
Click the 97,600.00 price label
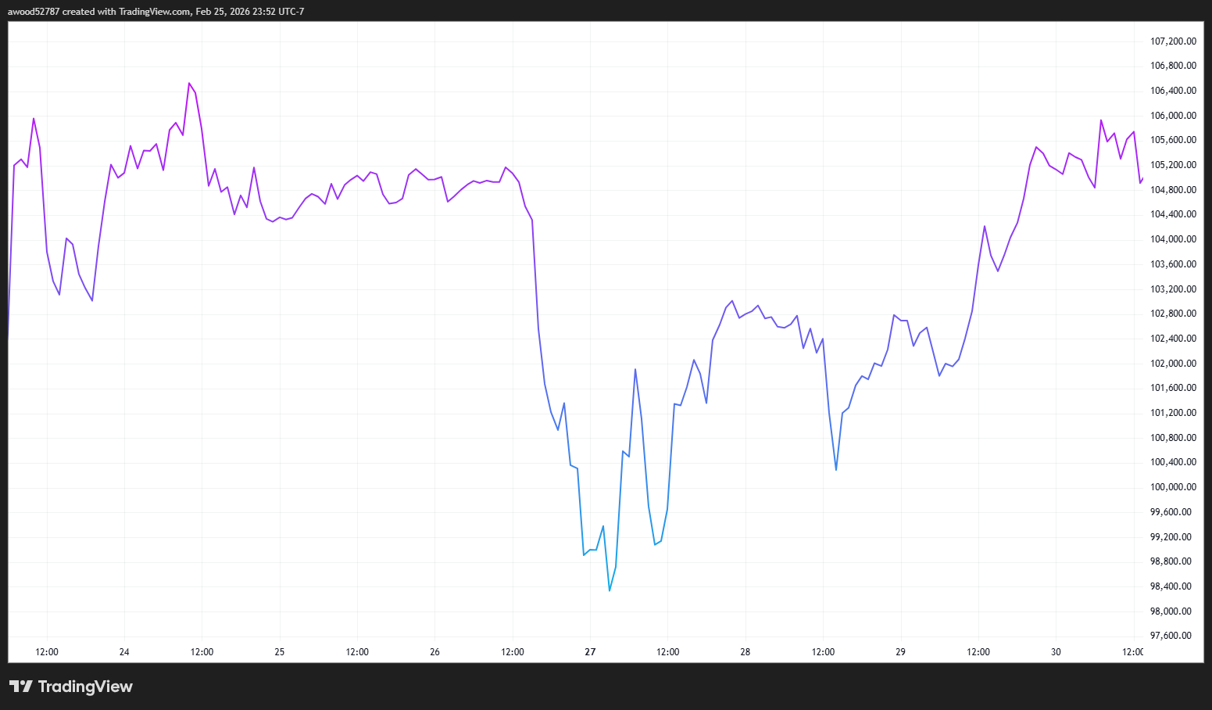click(x=1170, y=636)
